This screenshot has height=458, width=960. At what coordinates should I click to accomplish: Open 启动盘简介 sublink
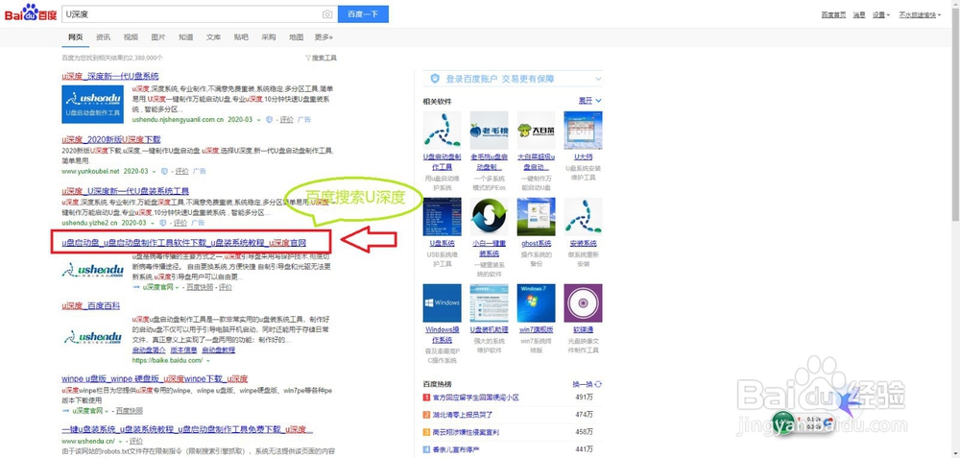[149, 350]
